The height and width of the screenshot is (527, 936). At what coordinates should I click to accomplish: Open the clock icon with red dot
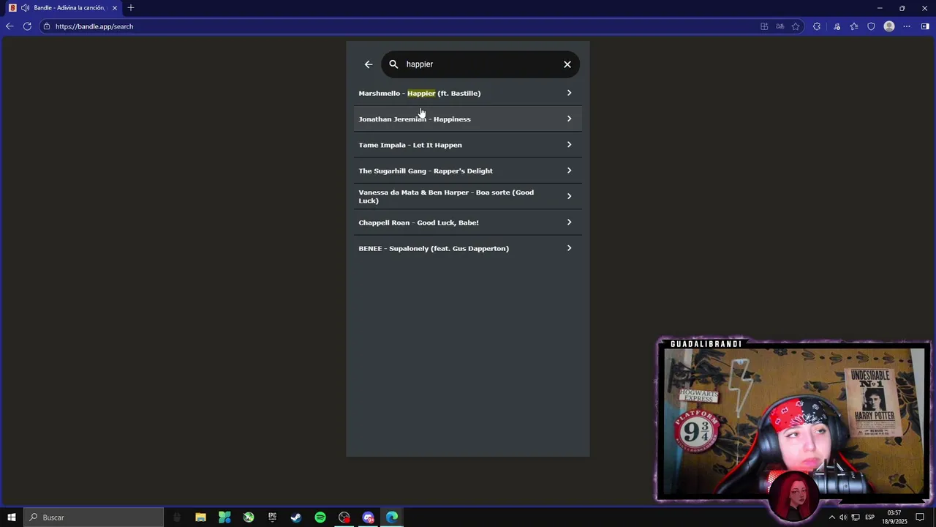(344, 517)
